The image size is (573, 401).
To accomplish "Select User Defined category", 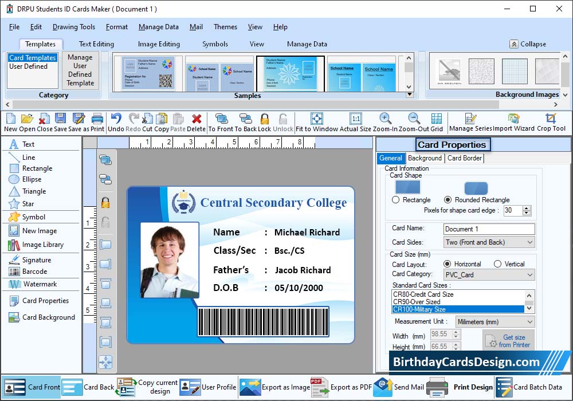I will coord(29,66).
